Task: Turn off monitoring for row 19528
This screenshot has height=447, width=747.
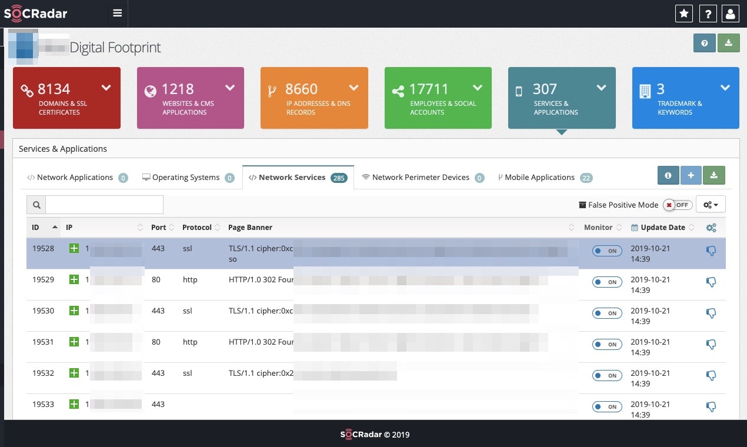Action: click(606, 251)
